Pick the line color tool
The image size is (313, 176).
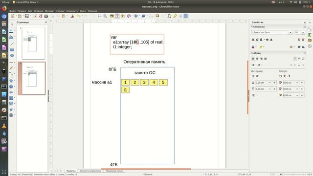click(11, 31)
